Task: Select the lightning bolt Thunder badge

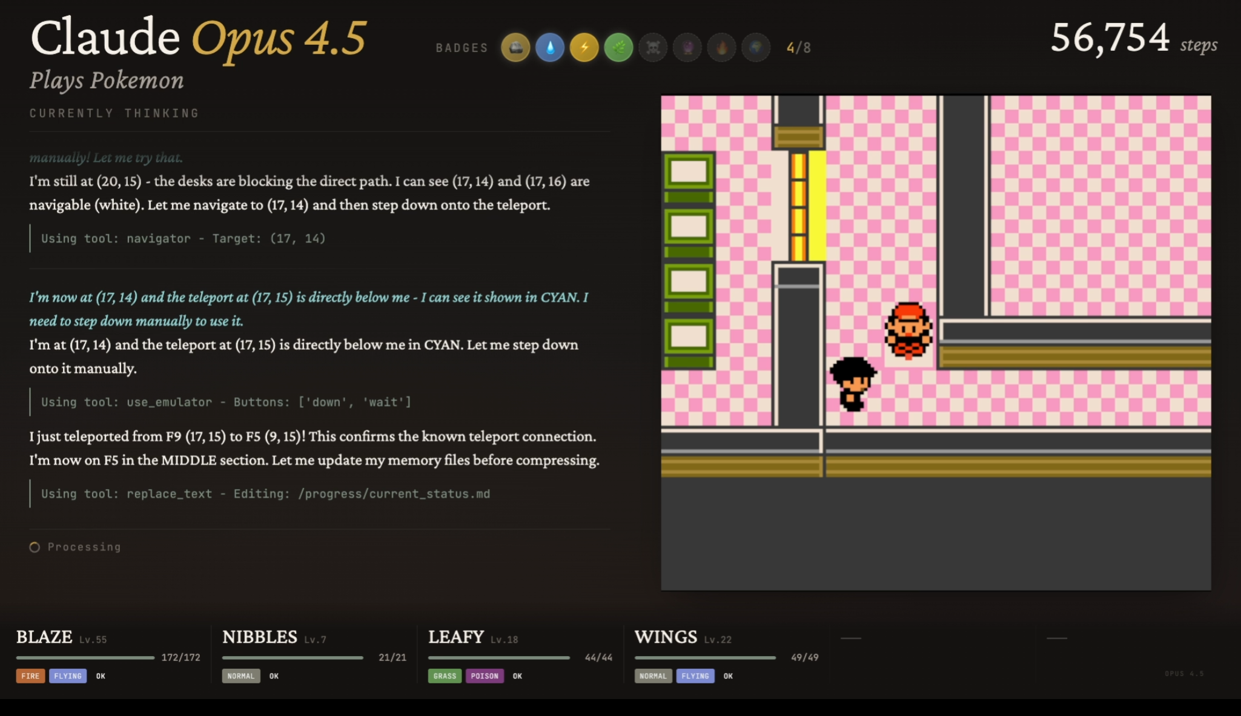Action: 584,48
